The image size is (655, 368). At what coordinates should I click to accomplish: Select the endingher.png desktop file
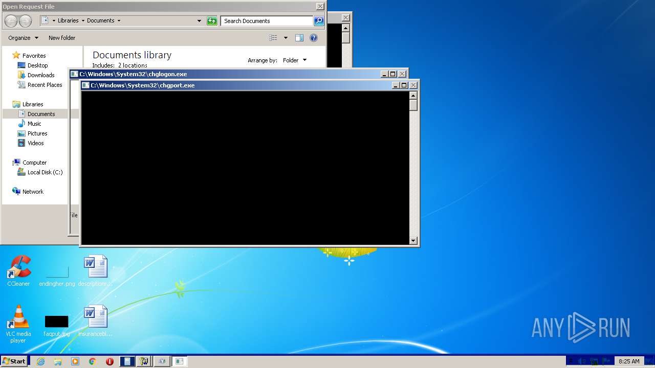(57, 275)
